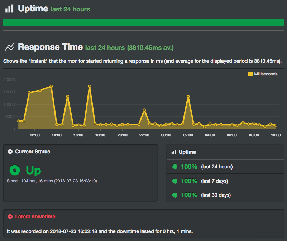Click the 04:00 x-axis label
Screen dimensions: 287x241
210,135
